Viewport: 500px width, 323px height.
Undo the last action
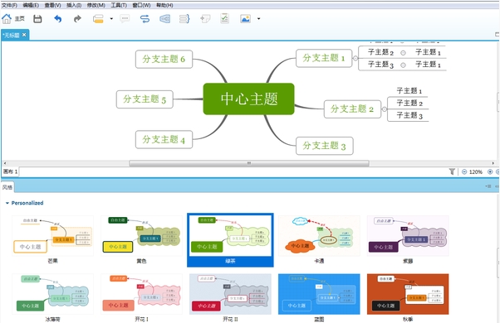(x=57, y=19)
